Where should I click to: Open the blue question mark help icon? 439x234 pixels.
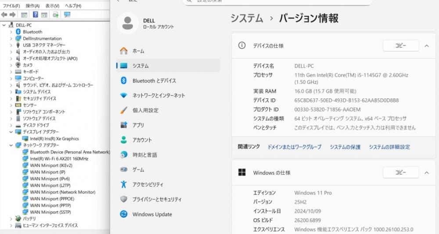(x=35, y=14)
